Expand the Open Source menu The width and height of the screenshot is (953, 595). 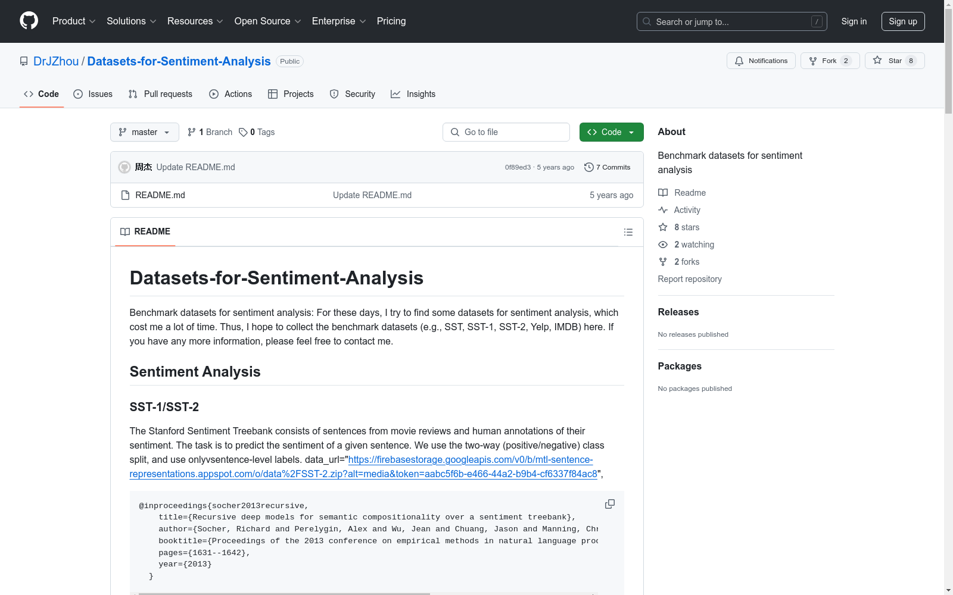tap(267, 21)
